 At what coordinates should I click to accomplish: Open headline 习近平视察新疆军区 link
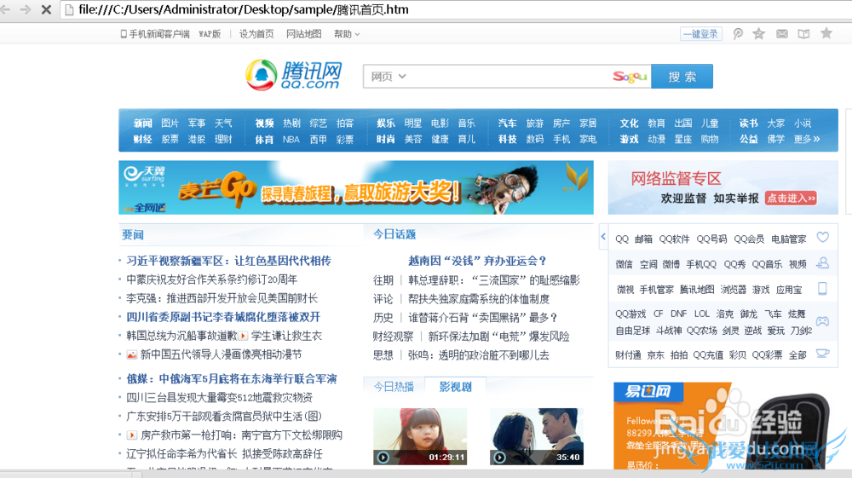[228, 261]
